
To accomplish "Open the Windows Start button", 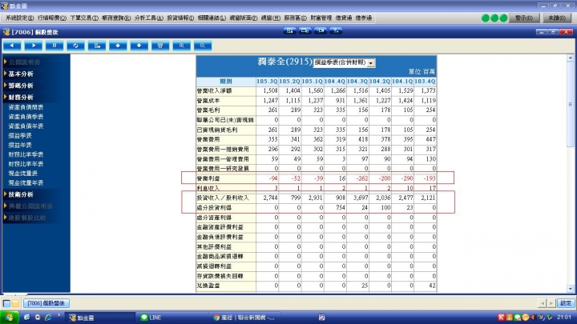I will 9,318.
